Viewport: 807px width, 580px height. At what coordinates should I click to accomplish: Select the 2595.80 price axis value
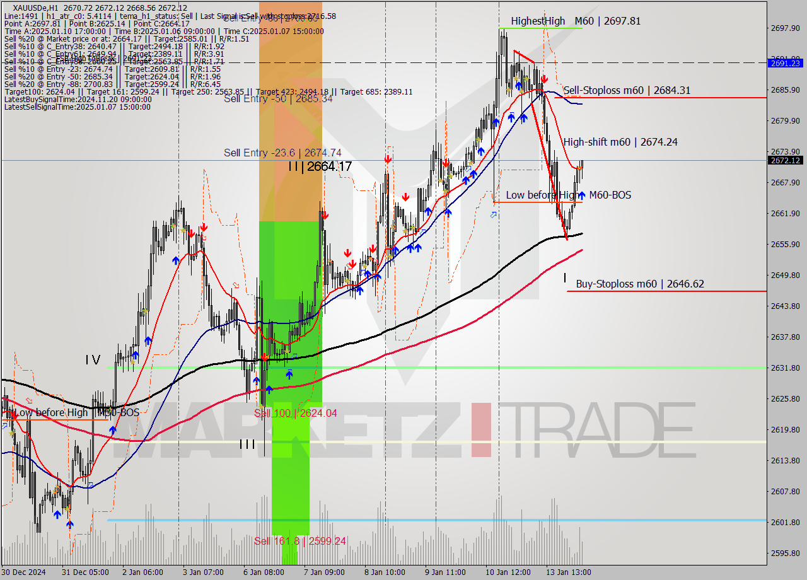[785, 553]
